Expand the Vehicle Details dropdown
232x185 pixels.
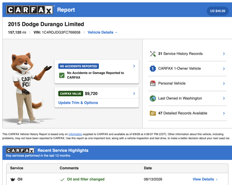tap(102, 32)
